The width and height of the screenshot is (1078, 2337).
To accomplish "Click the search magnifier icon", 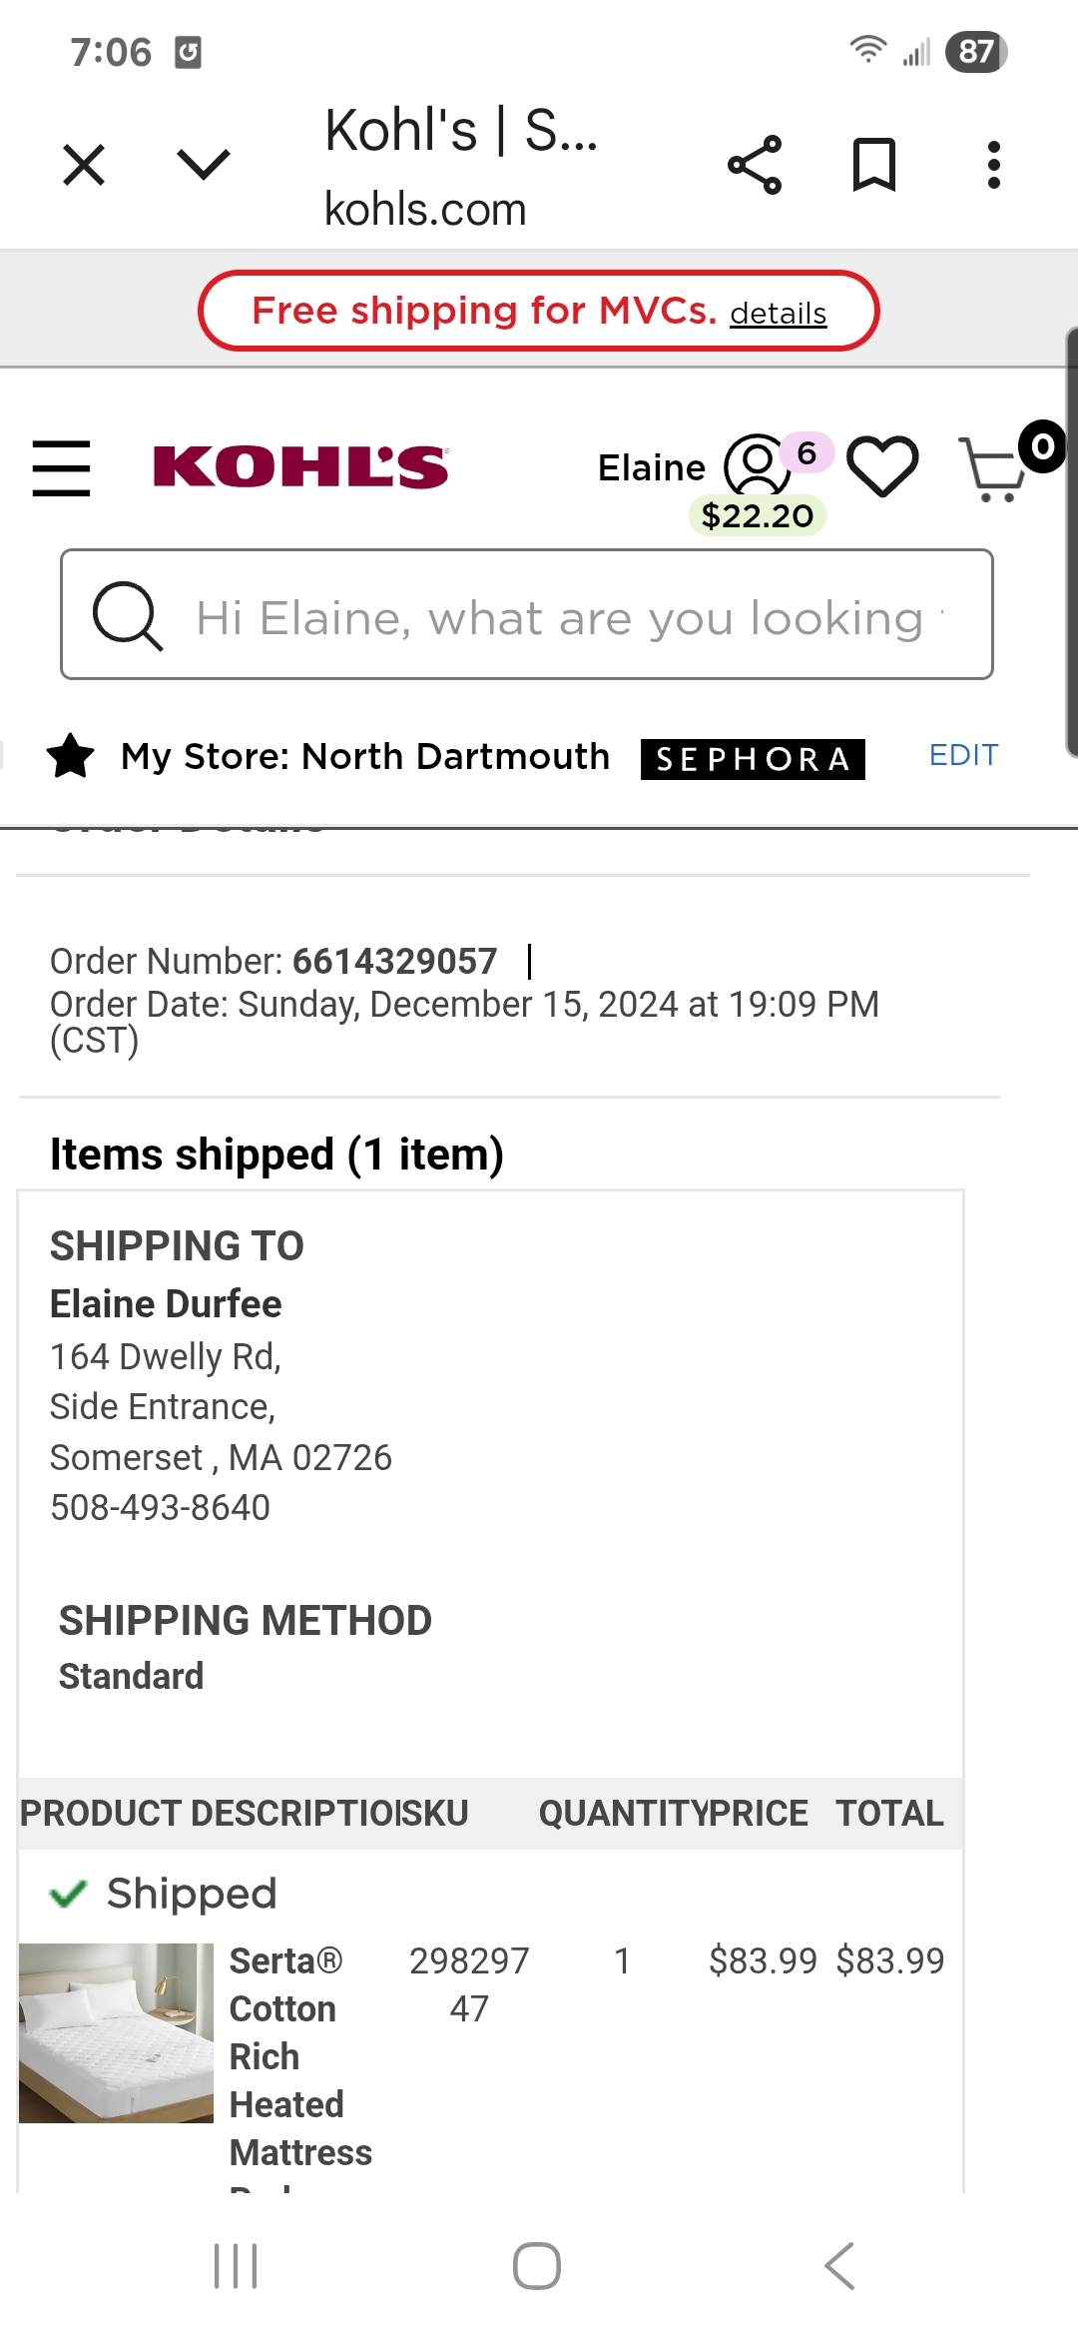I will point(127,615).
